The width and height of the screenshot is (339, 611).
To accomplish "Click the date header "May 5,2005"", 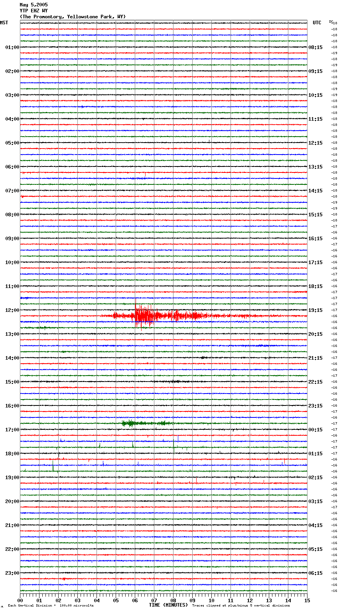I will 34,5.
